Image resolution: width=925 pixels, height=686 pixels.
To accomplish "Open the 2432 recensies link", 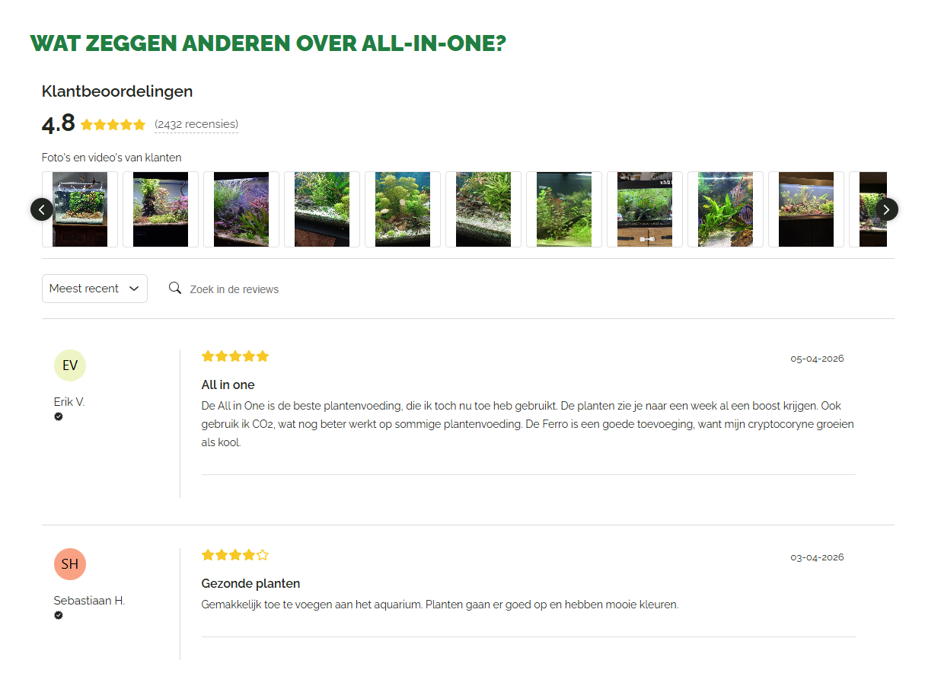I will tap(196, 124).
